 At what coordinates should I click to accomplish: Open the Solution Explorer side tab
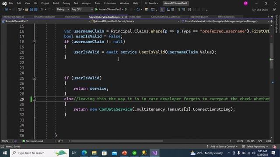276,24
